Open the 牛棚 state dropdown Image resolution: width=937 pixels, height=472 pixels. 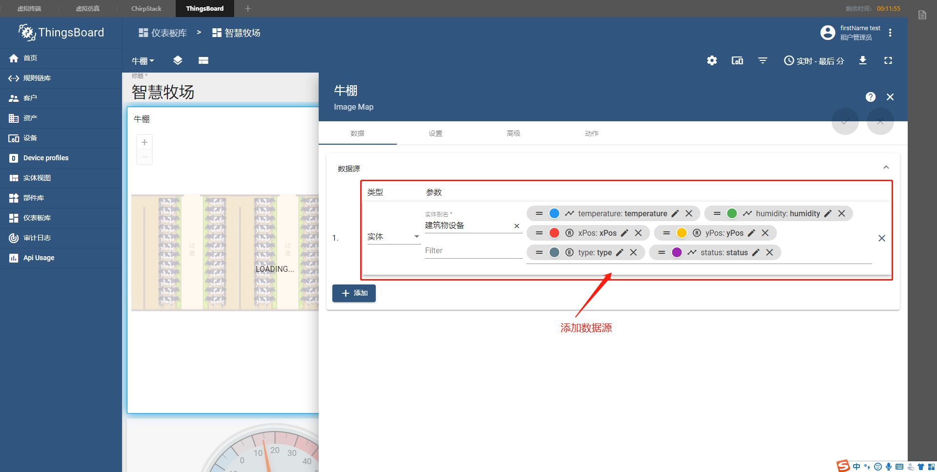point(142,60)
